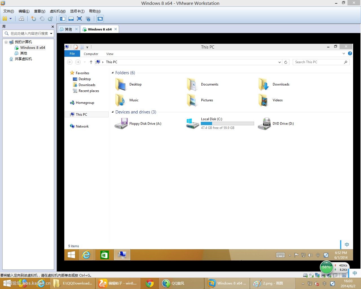Toggle the console view toolbar button

click(x=100, y=19)
